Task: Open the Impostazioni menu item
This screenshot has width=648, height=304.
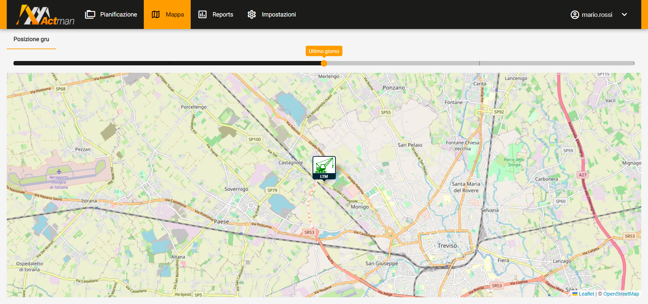Action: [271, 14]
